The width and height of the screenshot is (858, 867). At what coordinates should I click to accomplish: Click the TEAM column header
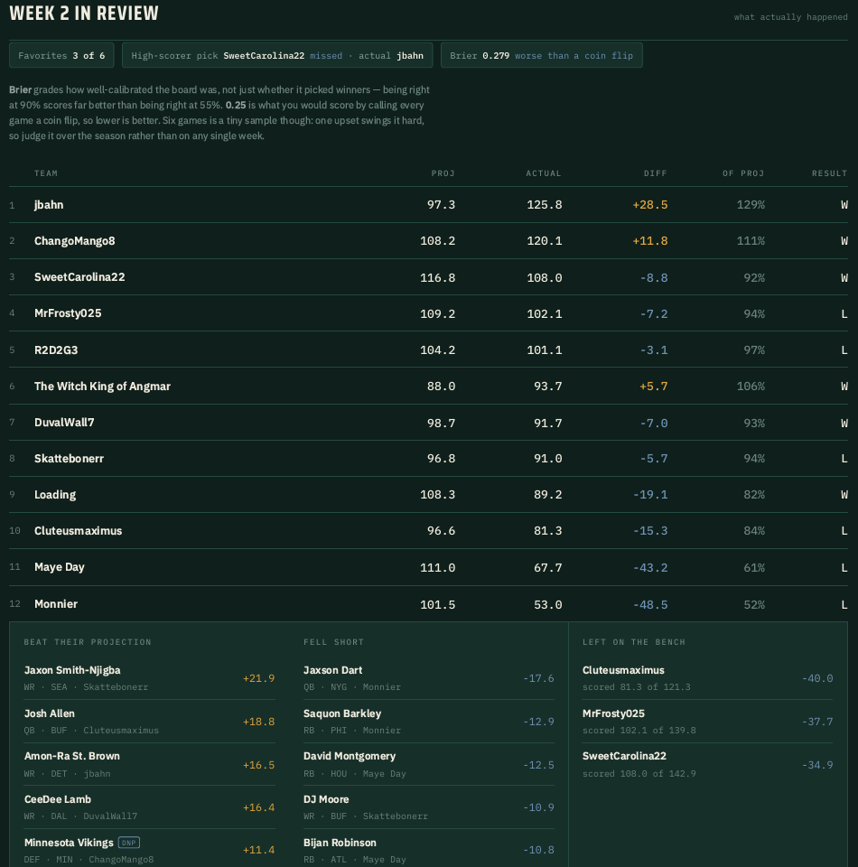click(x=46, y=173)
